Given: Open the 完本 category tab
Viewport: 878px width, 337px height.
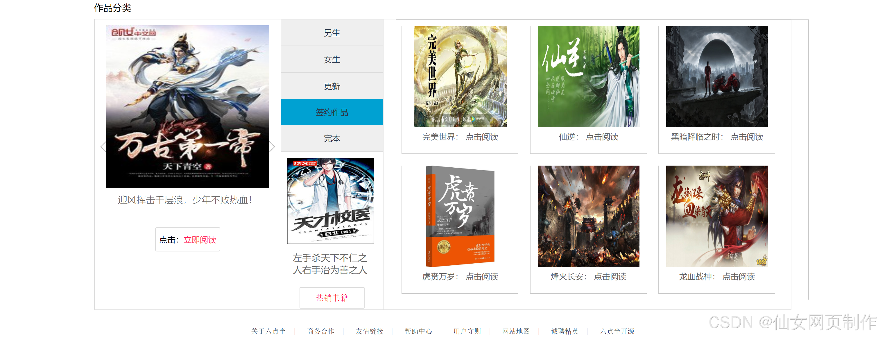Looking at the screenshot, I should pyautogui.click(x=332, y=138).
